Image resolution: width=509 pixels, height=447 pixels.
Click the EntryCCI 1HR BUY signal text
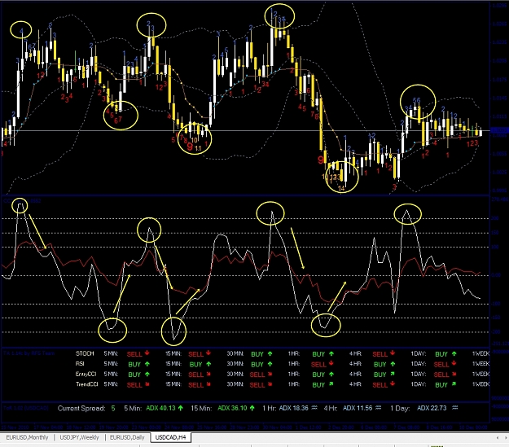point(318,375)
